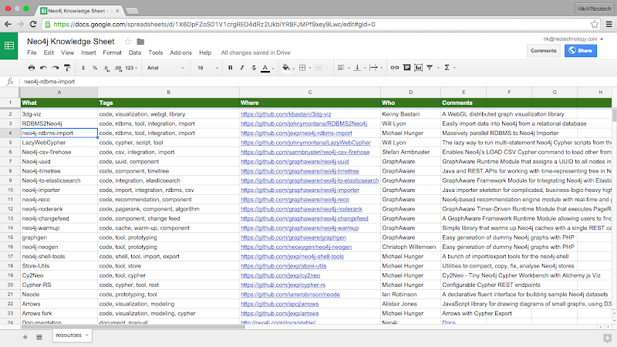Open the Sheets home icon
The image size is (617, 347).
coord(9,45)
